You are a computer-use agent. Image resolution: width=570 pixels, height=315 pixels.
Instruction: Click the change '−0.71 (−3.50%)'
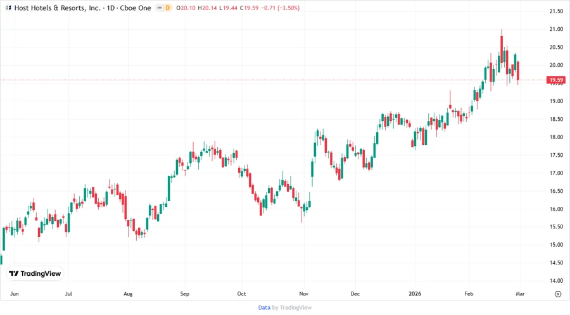tap(281, 8)
